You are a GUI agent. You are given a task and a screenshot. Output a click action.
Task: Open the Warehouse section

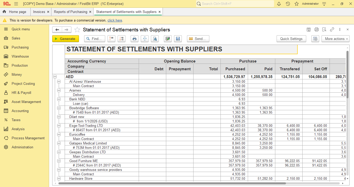pyautogui.click(x=20, y=56)
